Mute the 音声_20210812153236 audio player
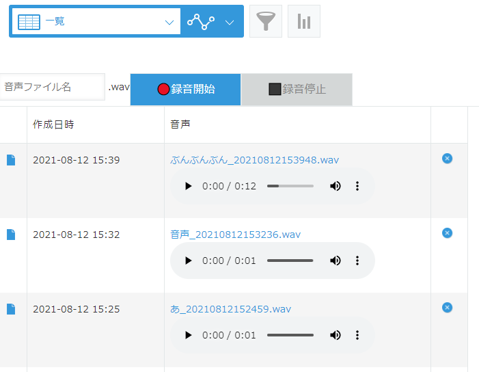This screenshot has height=372, width=479. pyautogui.click(x=335, y=261)
